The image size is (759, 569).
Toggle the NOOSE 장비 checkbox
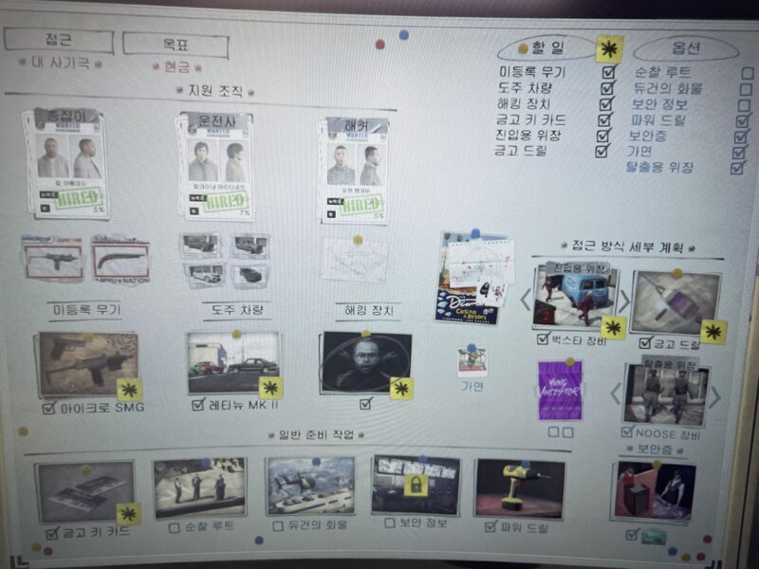(x=627, y=431)
